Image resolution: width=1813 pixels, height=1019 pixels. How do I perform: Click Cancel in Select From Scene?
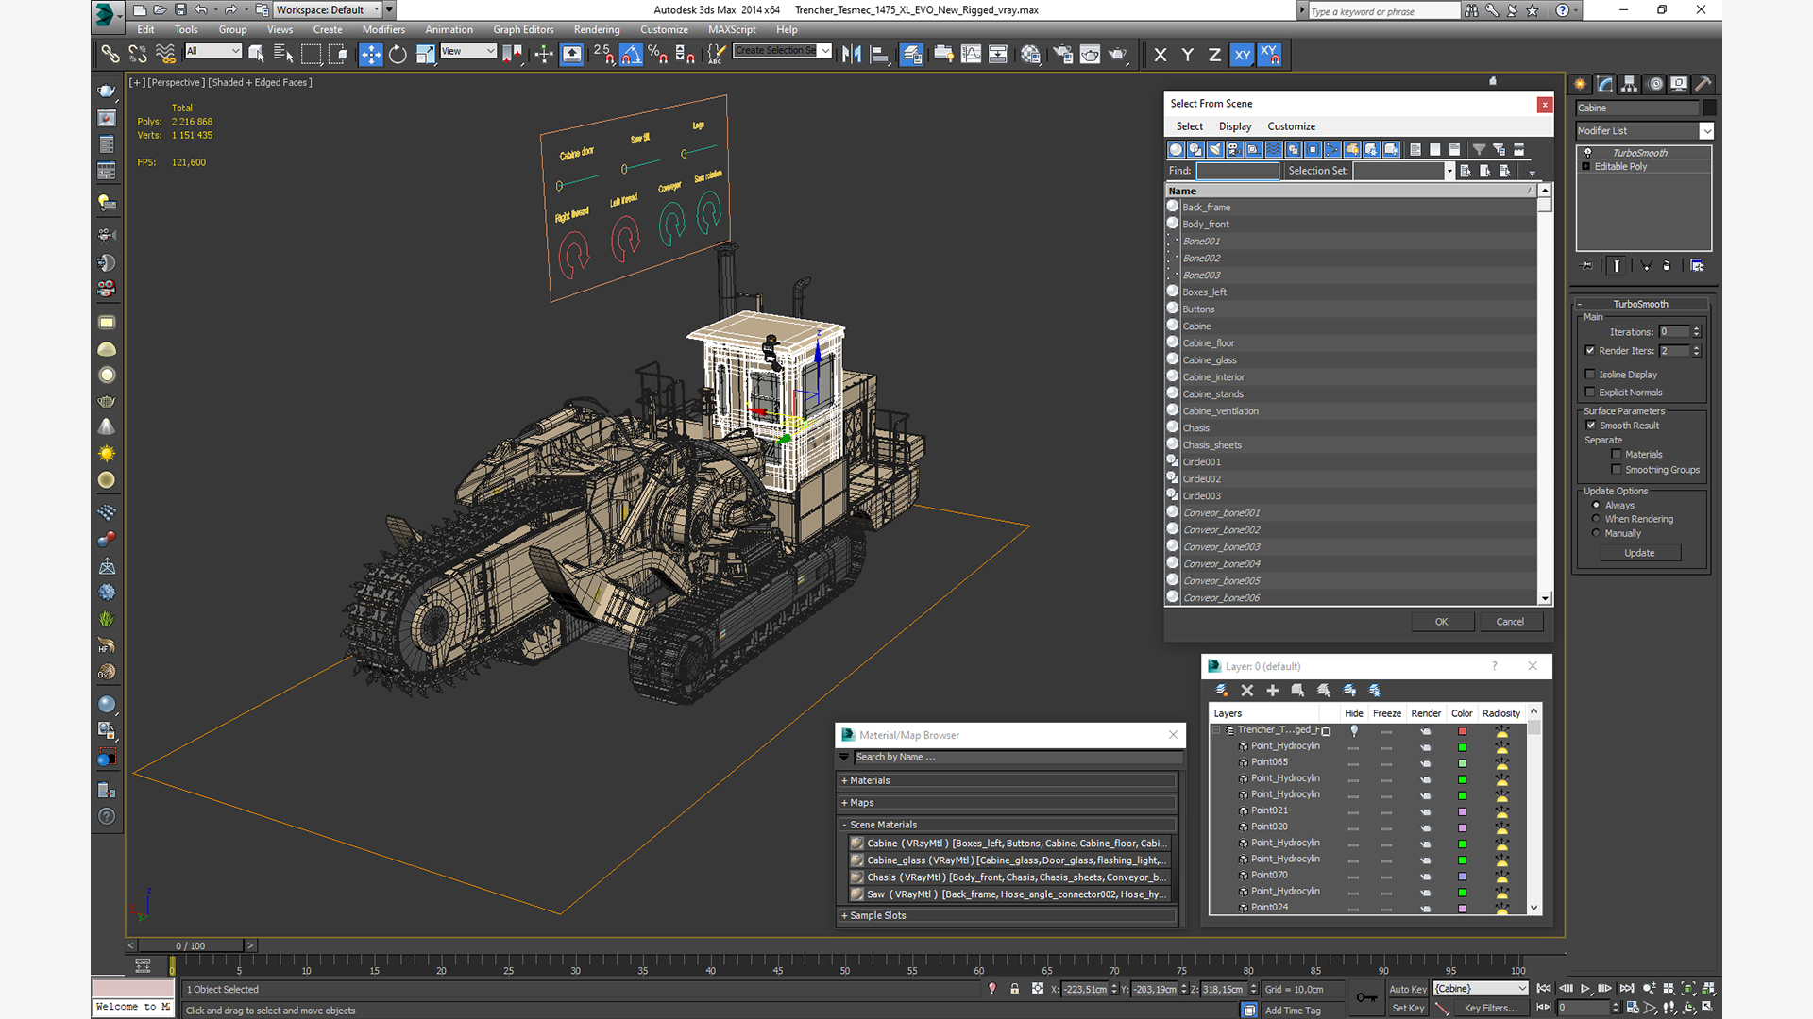pyautogui.click(x=1509, y=622)
